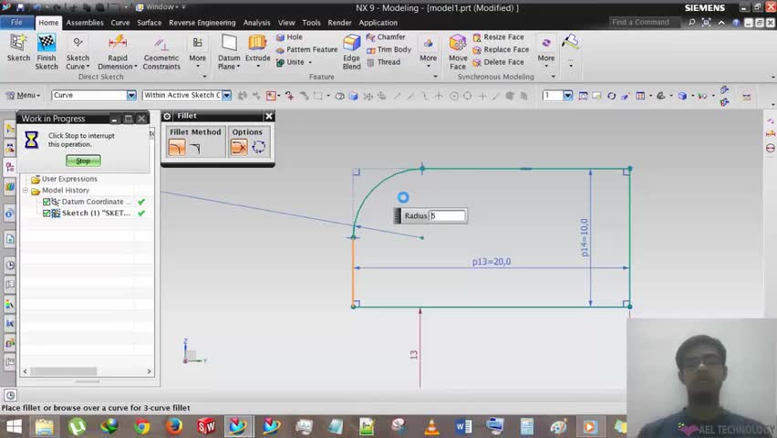The image size is (777, 438).
Task: Click the Thread feature tool
Action: (383, 62)
